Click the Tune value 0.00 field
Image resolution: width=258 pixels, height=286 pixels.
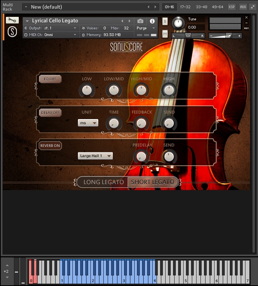point(196,27)
